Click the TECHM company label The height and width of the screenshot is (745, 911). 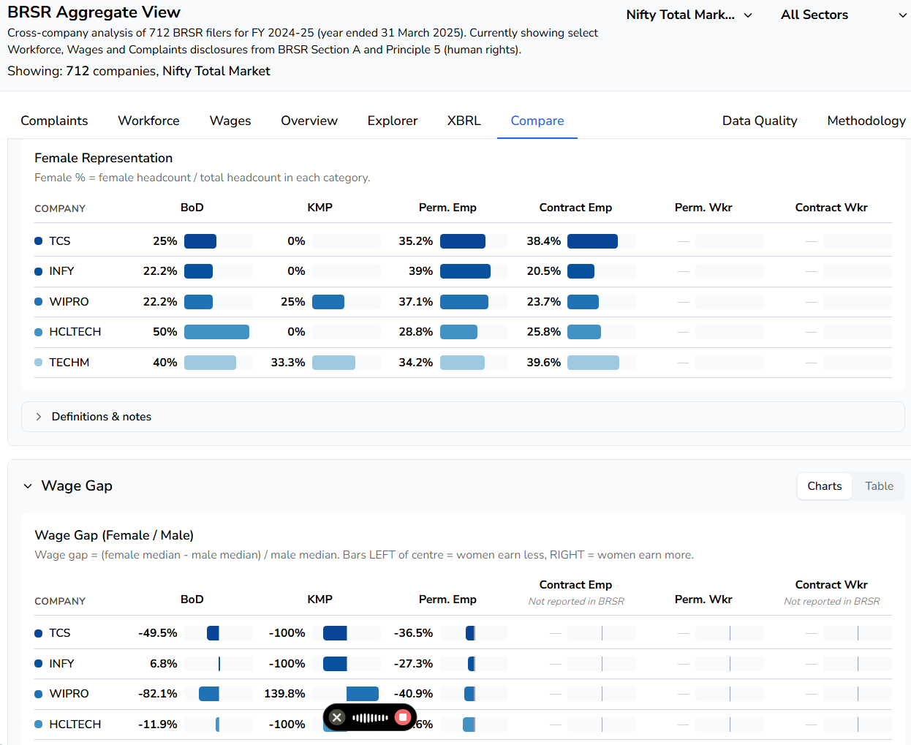tap(69, 363)
